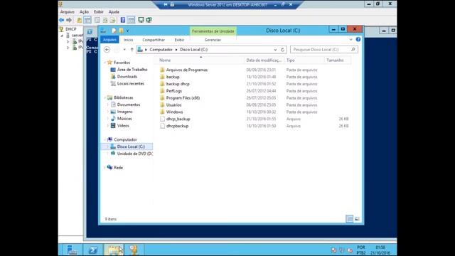Open Server Manager from taskbar
The height and width of the screenshot is (256, 455).
point(72,250)
